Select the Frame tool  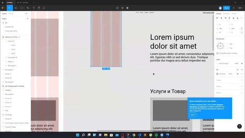(x=15, y=8)
